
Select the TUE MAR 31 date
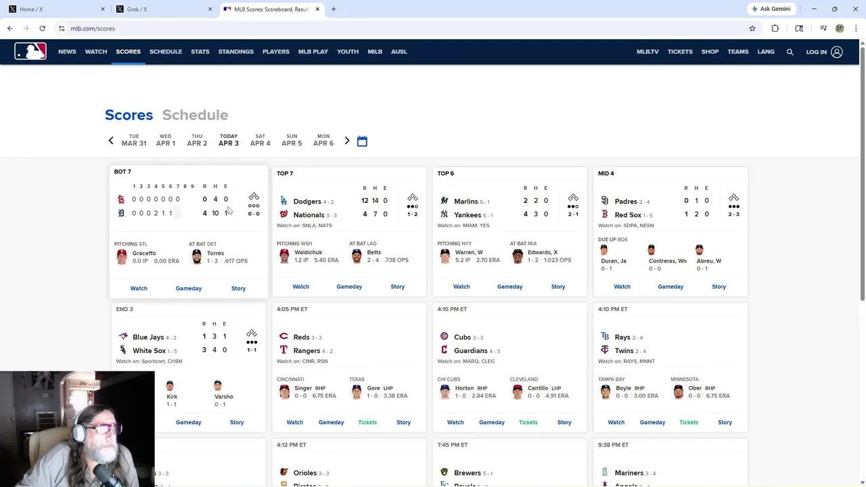click(x=134, y=140)
